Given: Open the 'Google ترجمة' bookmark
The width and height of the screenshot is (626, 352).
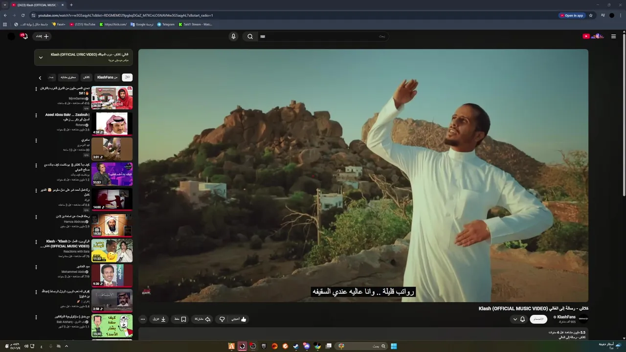Looking at the screenshot, I should (x=142, y=24).
